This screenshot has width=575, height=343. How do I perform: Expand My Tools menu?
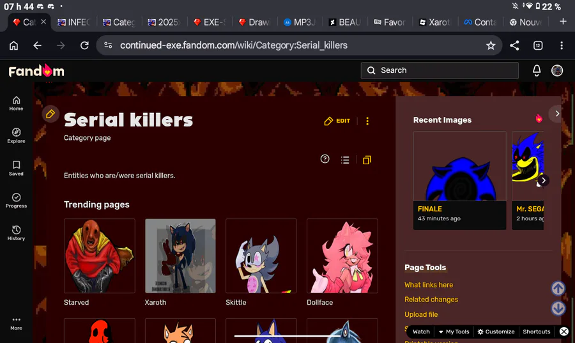tap(454, 332)
